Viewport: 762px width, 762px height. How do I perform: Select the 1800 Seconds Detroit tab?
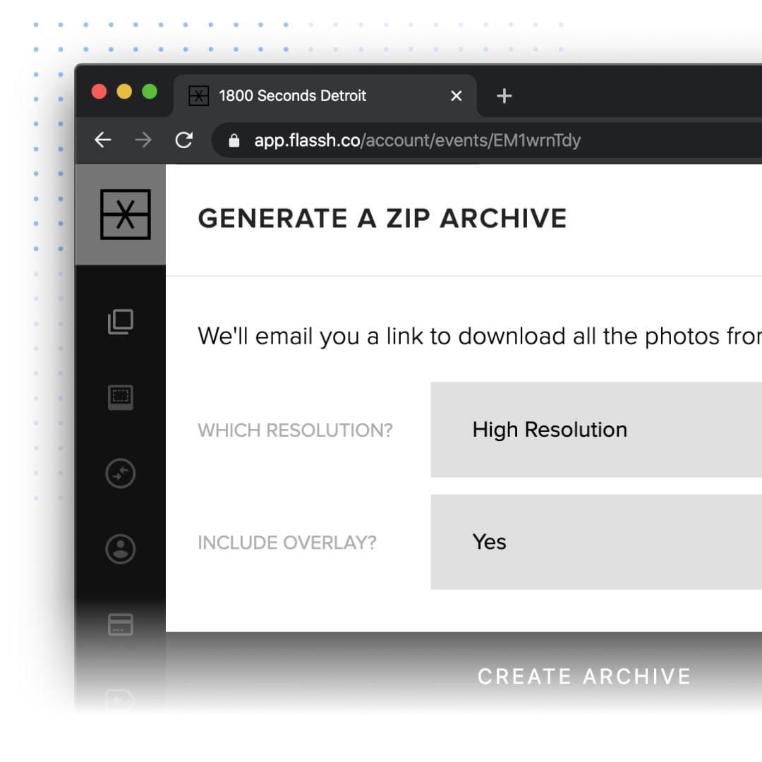click(x=325, y=96)
